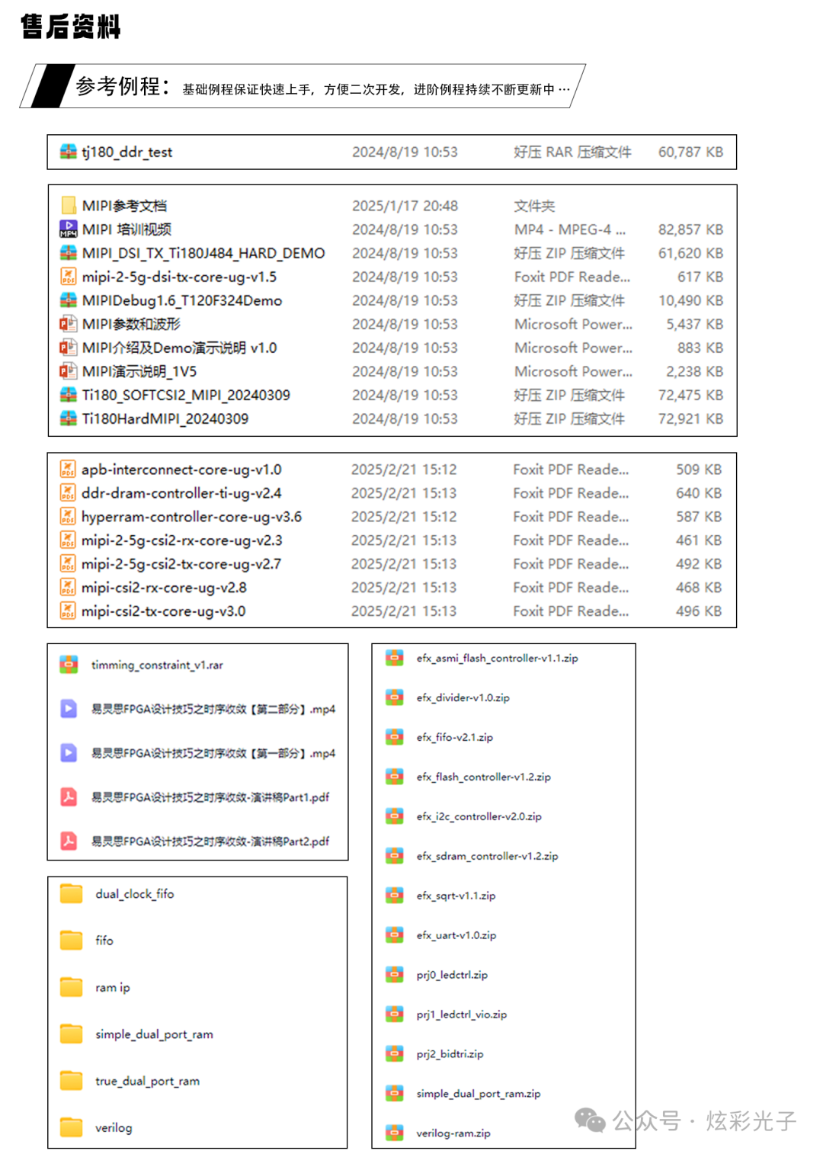Click the MIPIDebug1.6_T120F324Demo archive name
This screenshot has width=823, height=1154.
point(182,300)
